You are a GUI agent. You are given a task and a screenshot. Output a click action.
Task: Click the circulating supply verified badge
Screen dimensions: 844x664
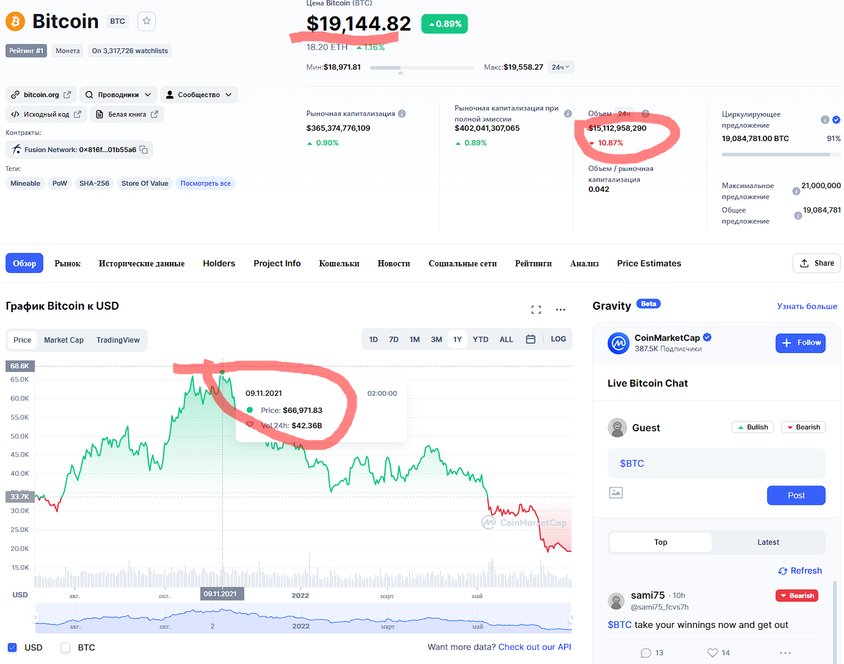click(x=836, y=120)
